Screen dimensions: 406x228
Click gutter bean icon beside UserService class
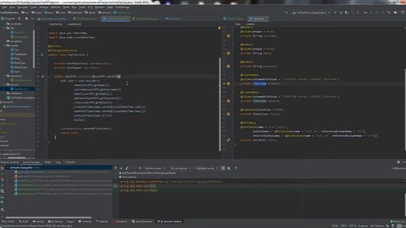point(43,55)
